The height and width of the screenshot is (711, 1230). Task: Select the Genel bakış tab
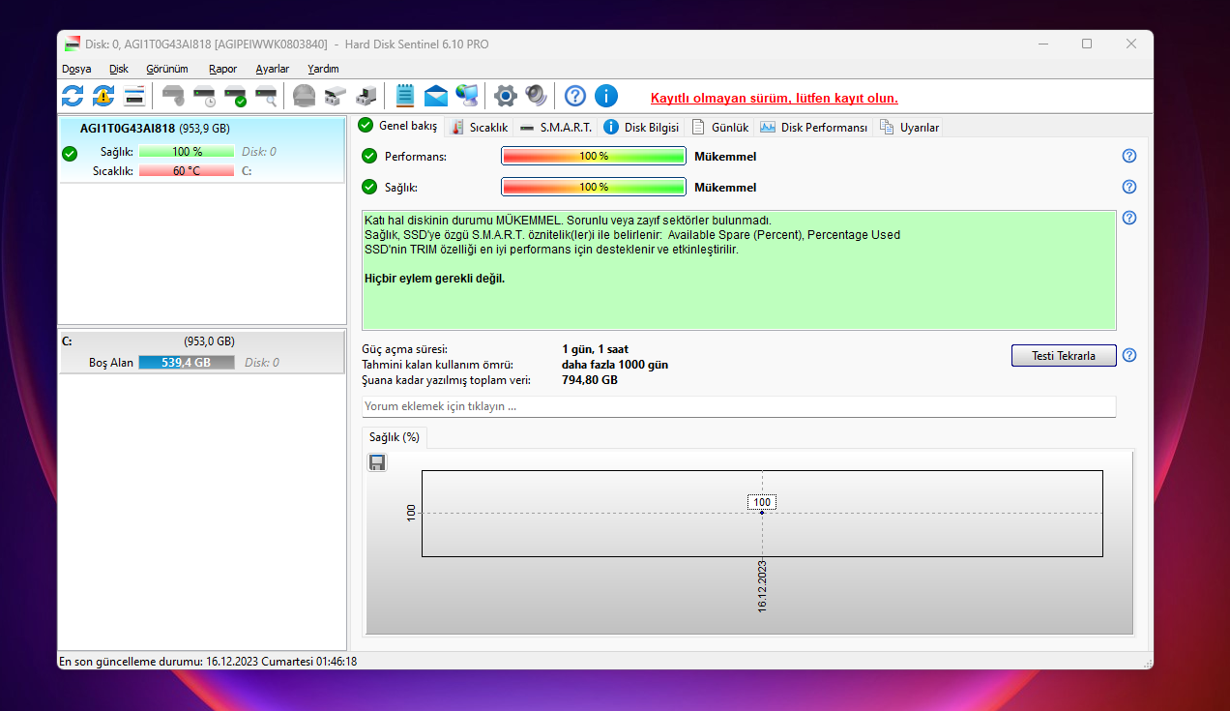397,126
